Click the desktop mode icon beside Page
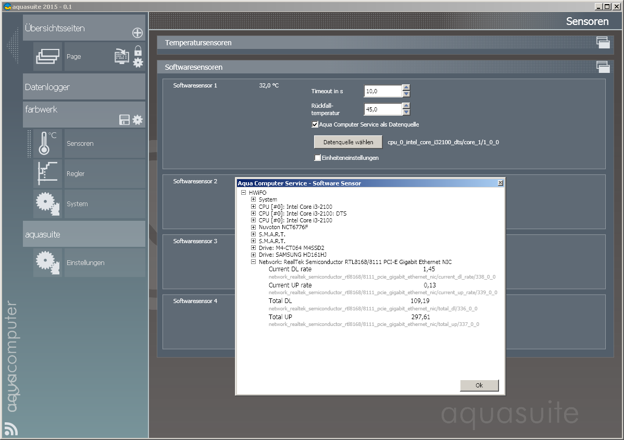This screenshot has width=624, height=440. click(x=122, y=56)
